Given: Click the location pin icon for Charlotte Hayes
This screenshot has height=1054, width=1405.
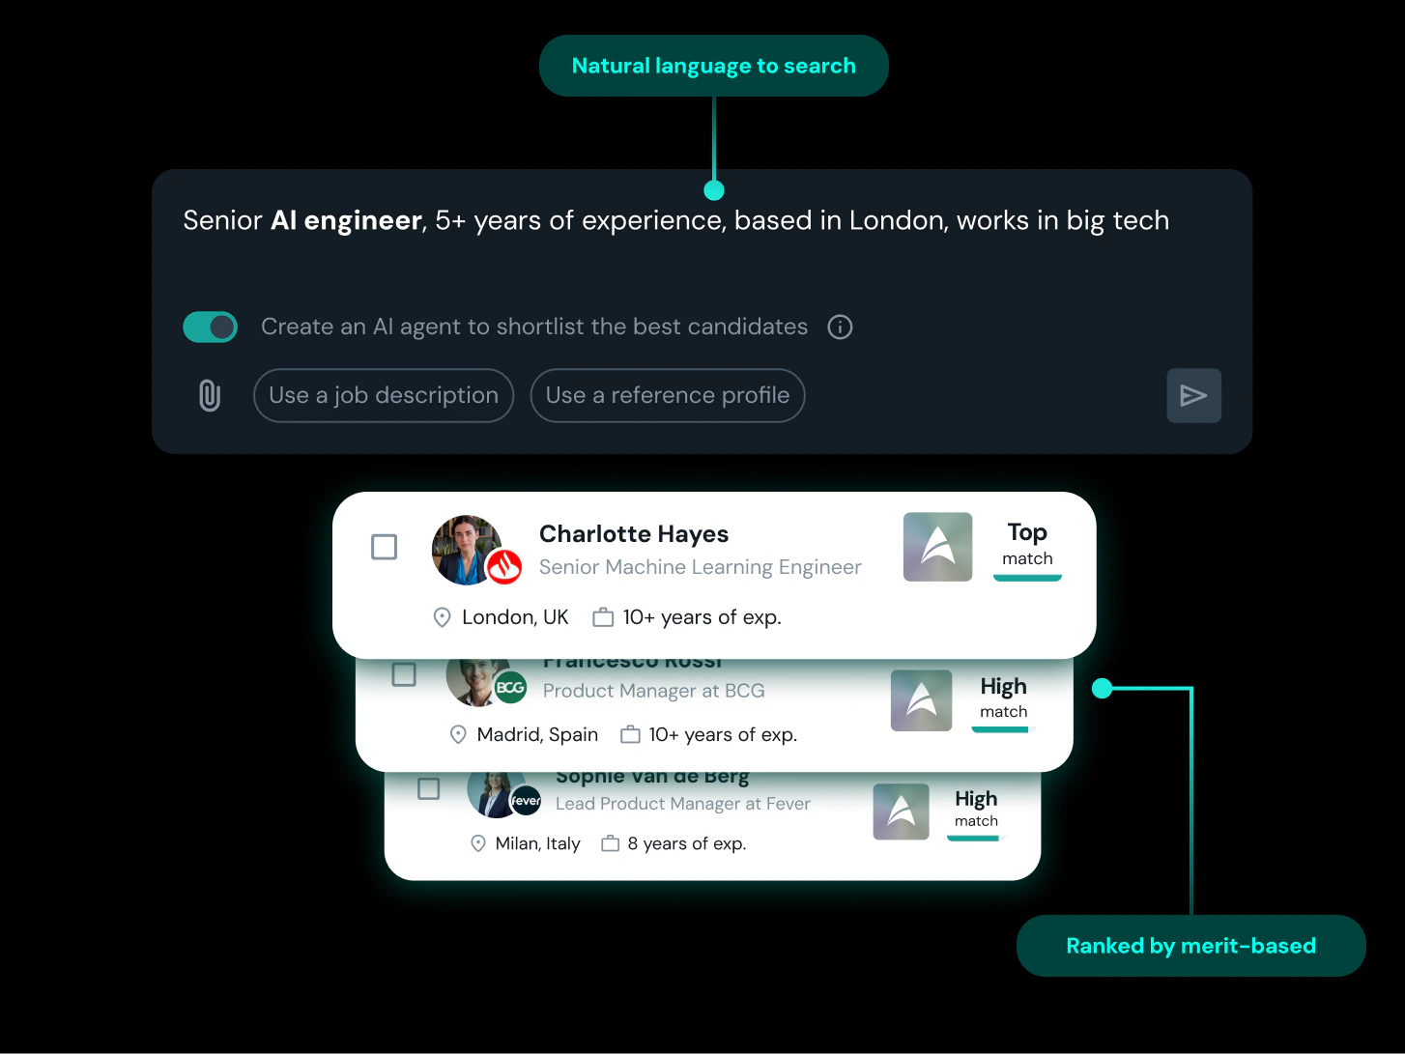Looking at the screenshot, I should pyautogui.click(x=442, y=616).
